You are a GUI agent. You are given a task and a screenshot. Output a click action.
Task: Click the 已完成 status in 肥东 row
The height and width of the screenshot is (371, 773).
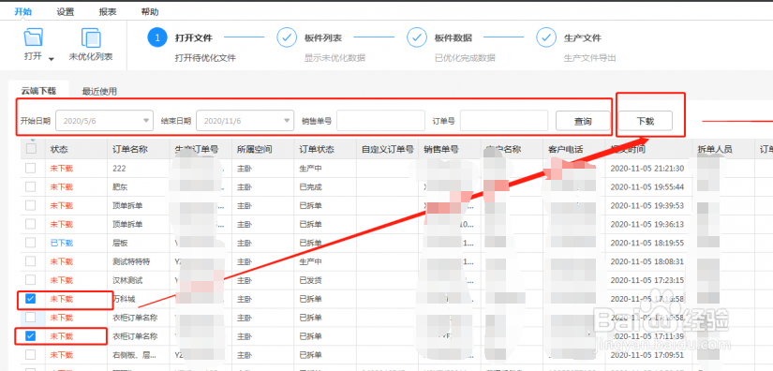click(x=310, y=186)
